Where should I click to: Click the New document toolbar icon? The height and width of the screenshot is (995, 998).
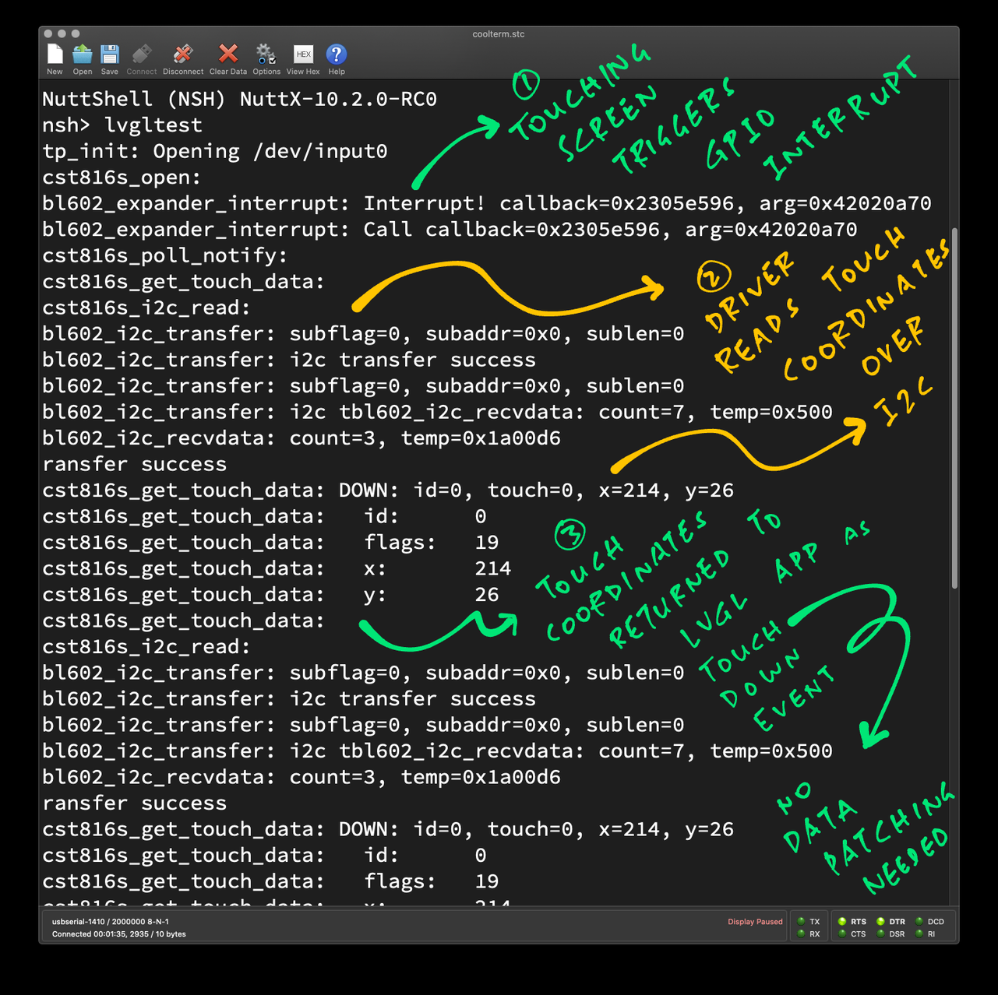pos(55,55)
